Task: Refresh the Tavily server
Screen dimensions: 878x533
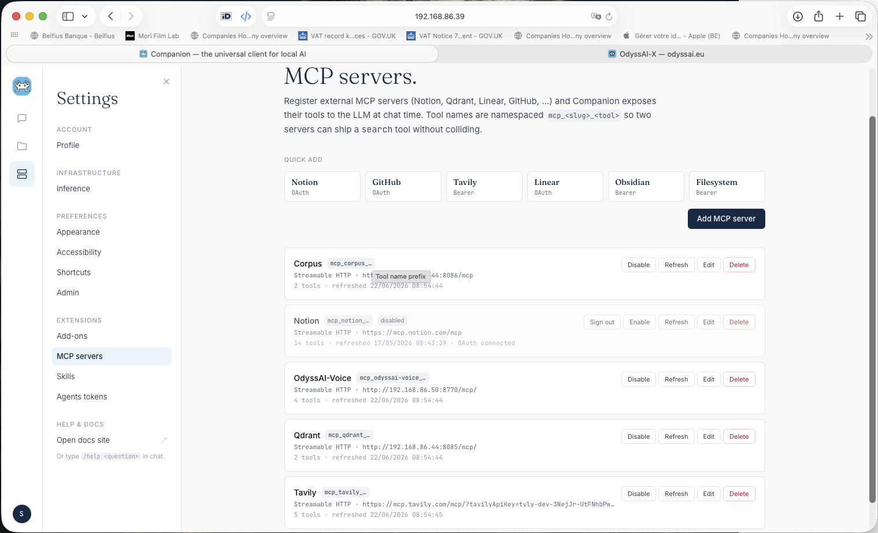Action: click(x=676, y=494)
